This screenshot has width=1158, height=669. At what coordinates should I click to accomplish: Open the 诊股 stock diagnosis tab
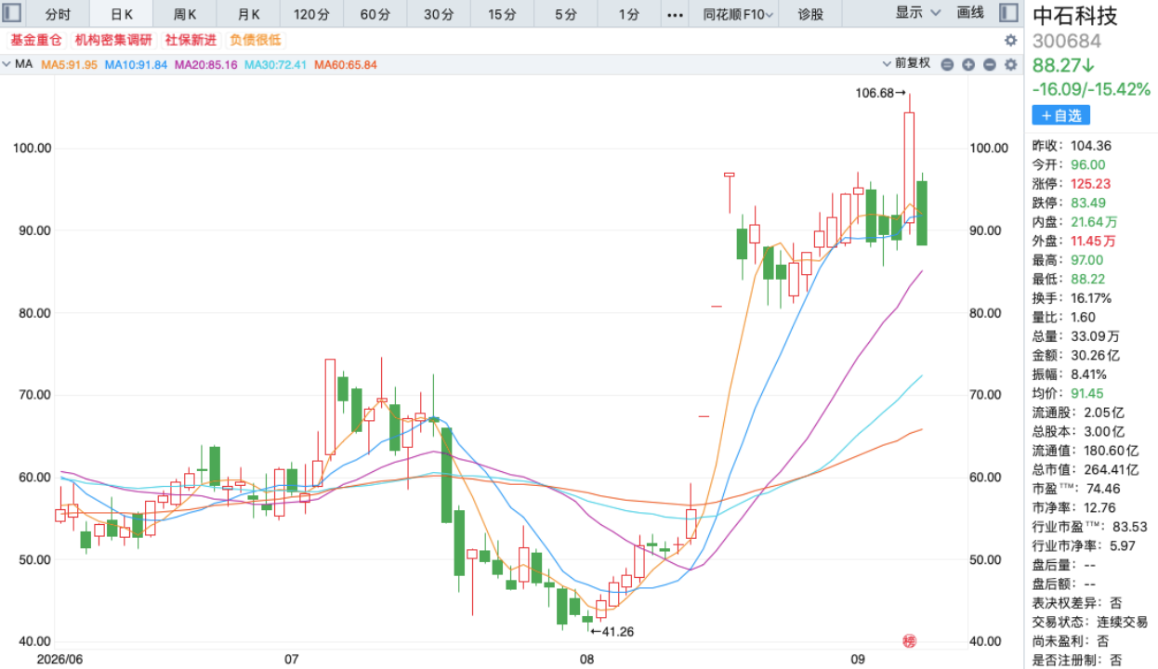point(810,14)
